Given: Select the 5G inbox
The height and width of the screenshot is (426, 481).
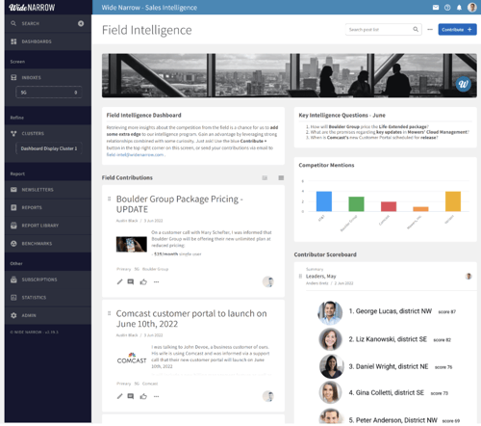Looking at the screenshot, I should point(49,93).
